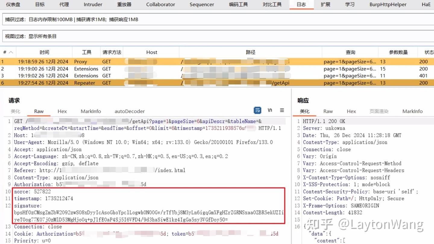Open the Intruder tab
The width and height of the screenshot is (434, 244).
93,5
